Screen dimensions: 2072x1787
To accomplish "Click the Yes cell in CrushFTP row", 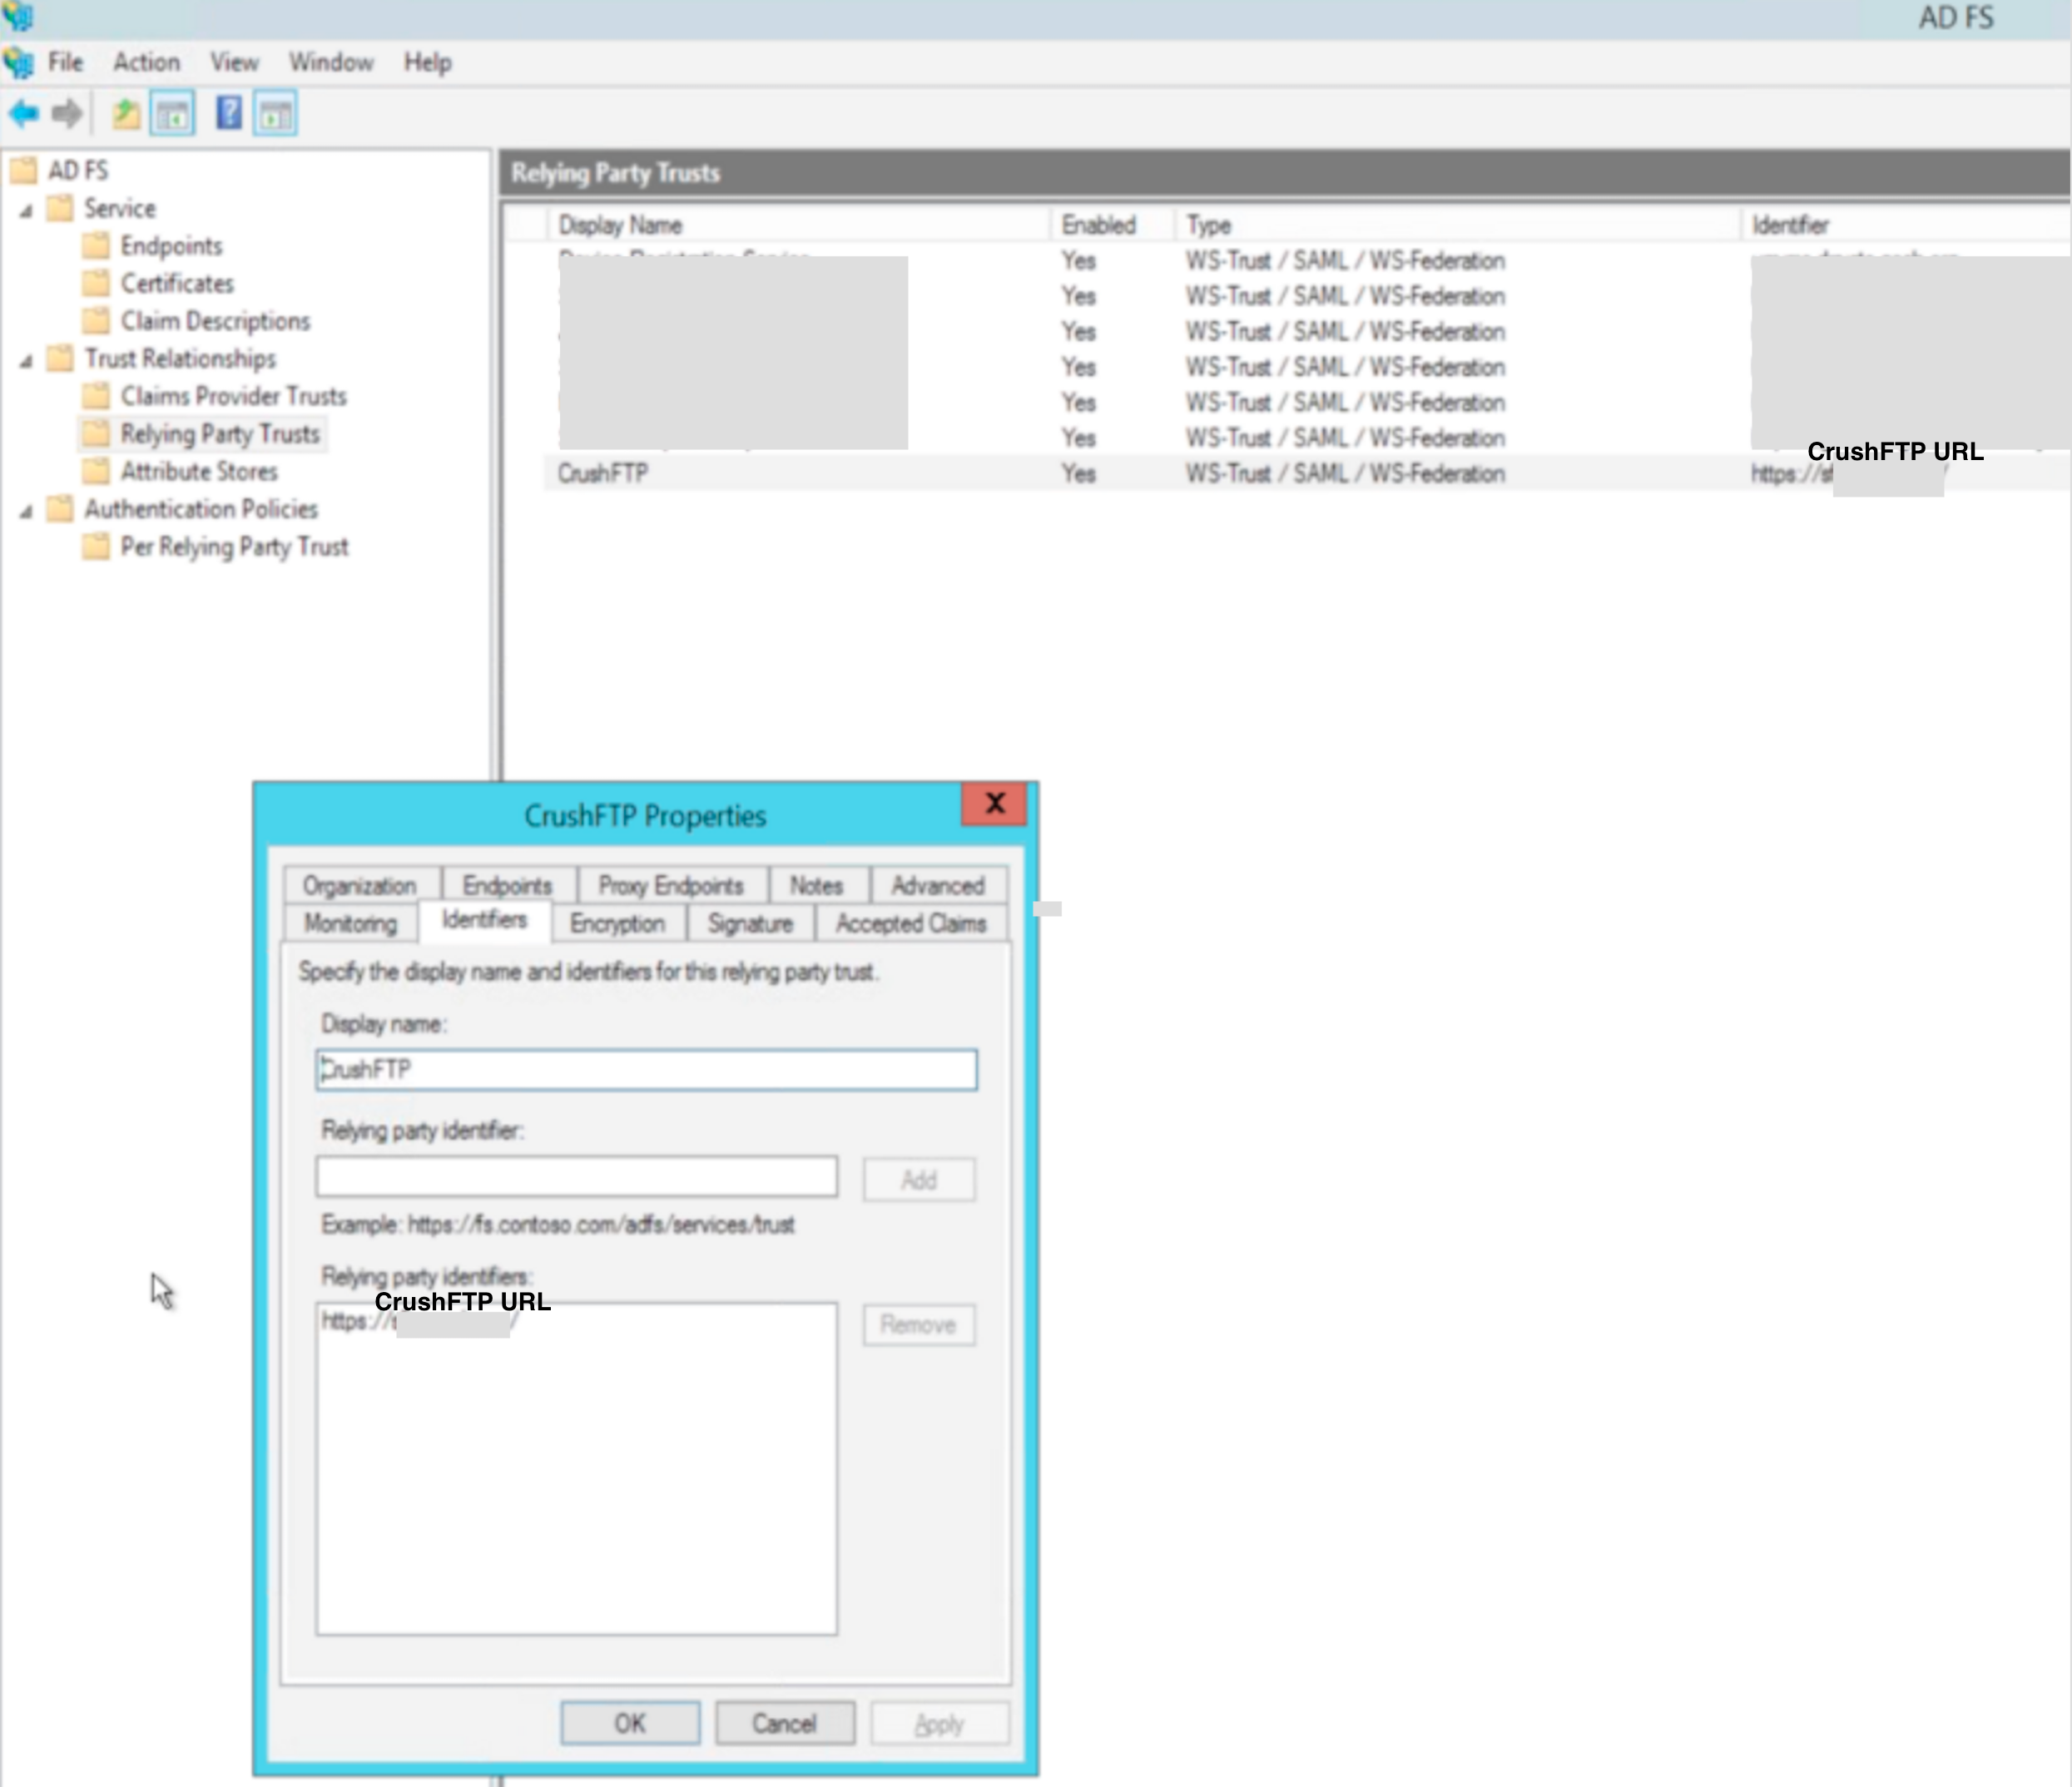I will [1079, 473].
